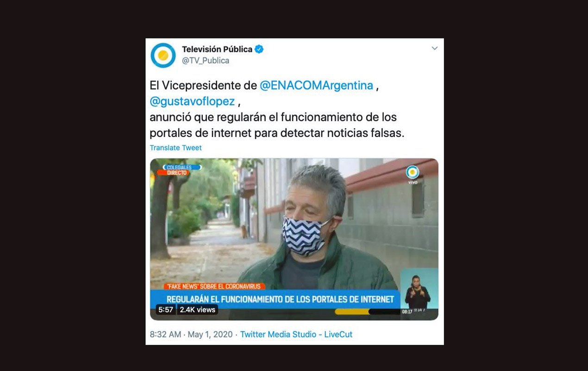This screenshot has height=371, width=588.
Task: Click the 2.4K views counter
Action: [198, 310]
